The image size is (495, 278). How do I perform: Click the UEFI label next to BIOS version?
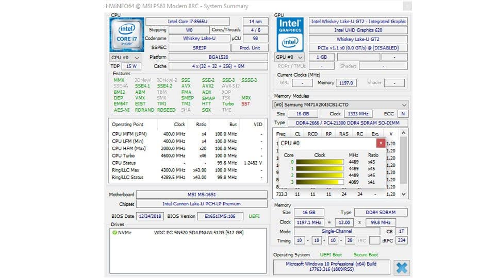(x=254, y=216)
